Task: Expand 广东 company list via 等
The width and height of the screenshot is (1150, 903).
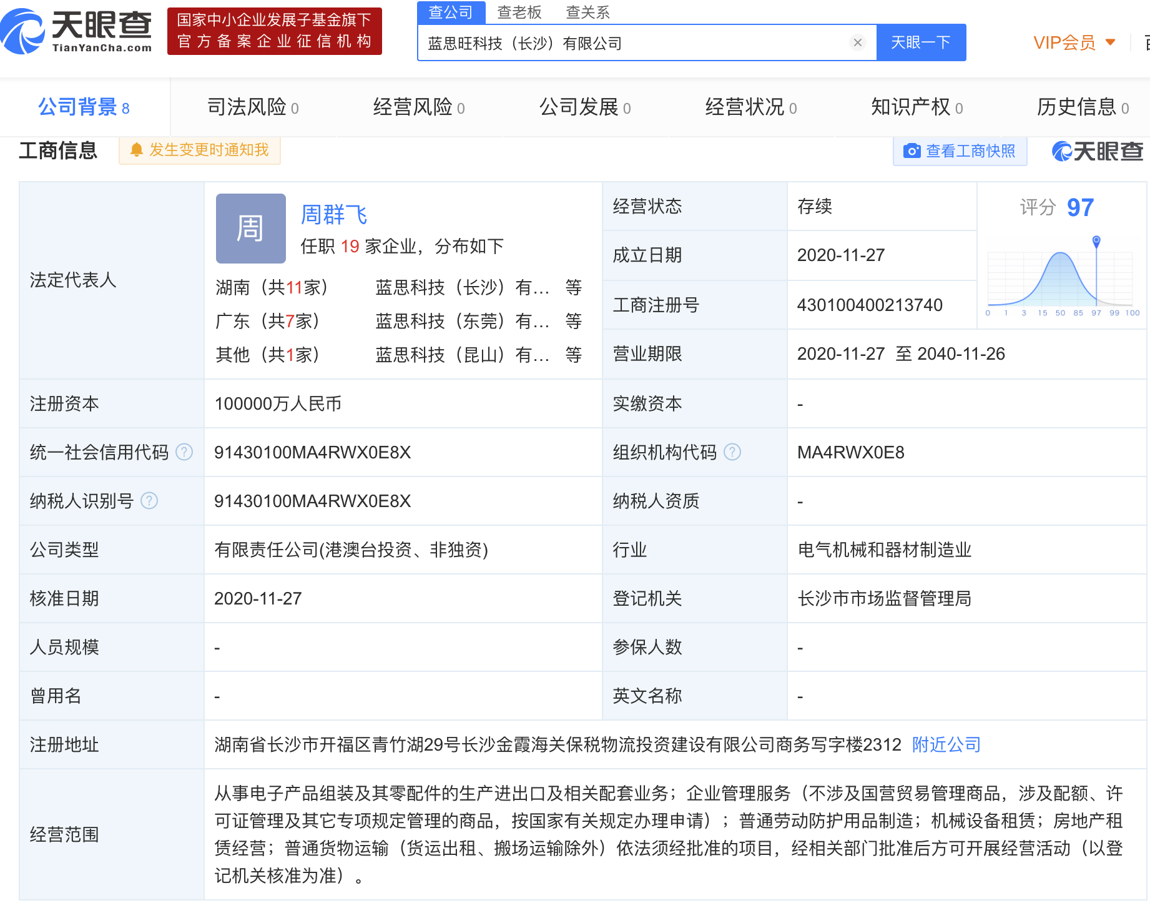Action: (573, 321)
